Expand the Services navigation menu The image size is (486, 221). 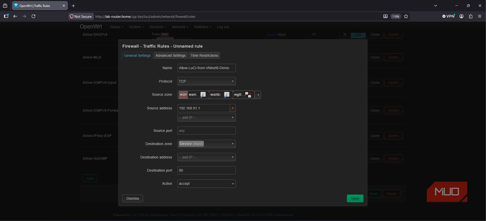coord(158,27)
